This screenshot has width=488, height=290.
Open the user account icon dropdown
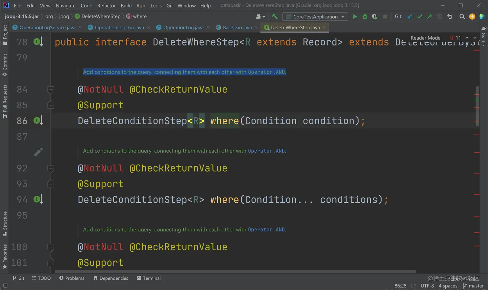click(260, 16)
